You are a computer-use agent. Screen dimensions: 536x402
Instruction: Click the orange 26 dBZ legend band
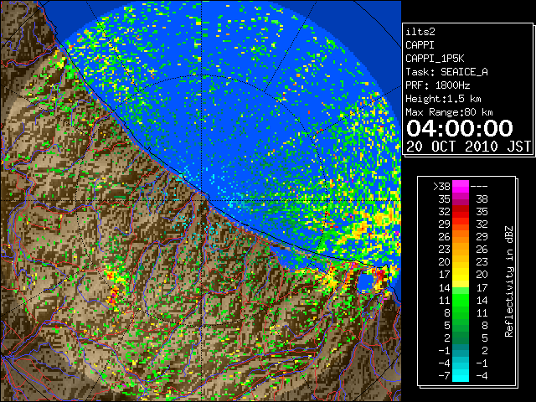461,236
